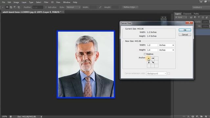
Task: Open Canvas extension color dropdown
Action: click(157, 73)
